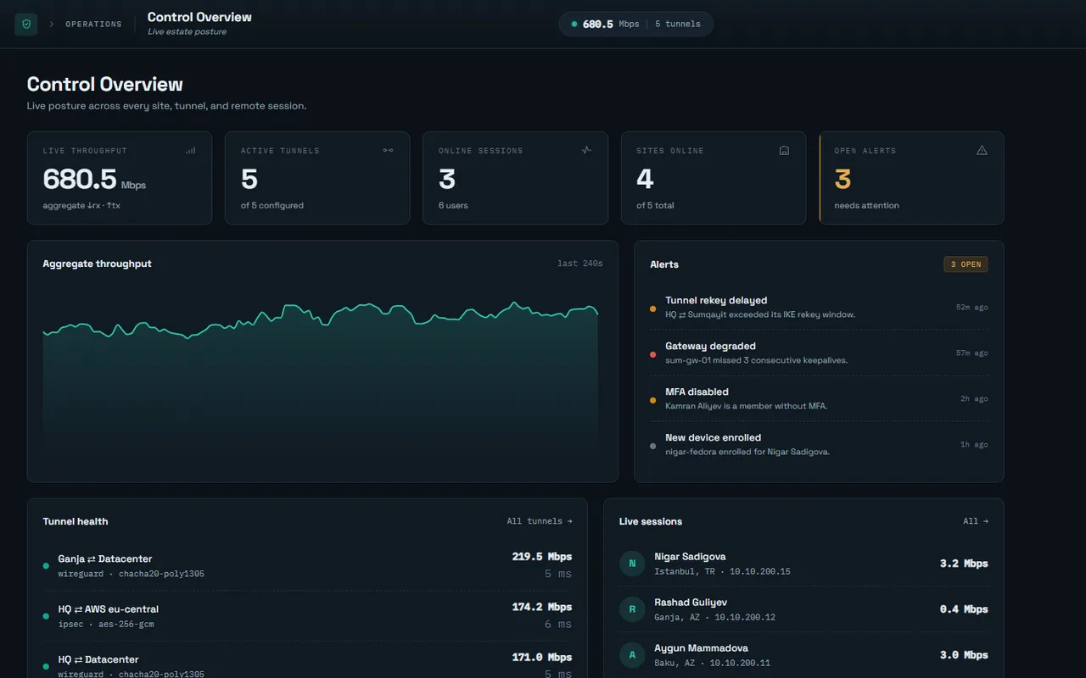Viewport: 1086px width, 678px height.
Task: Click the signal bars icon on Live Throughput card
Action: coord(190,150)
